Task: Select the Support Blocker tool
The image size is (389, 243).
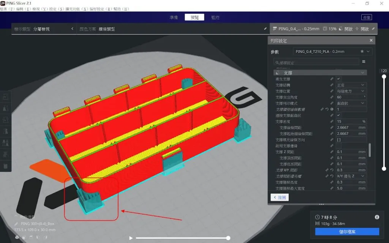Action: coord(5,155)
